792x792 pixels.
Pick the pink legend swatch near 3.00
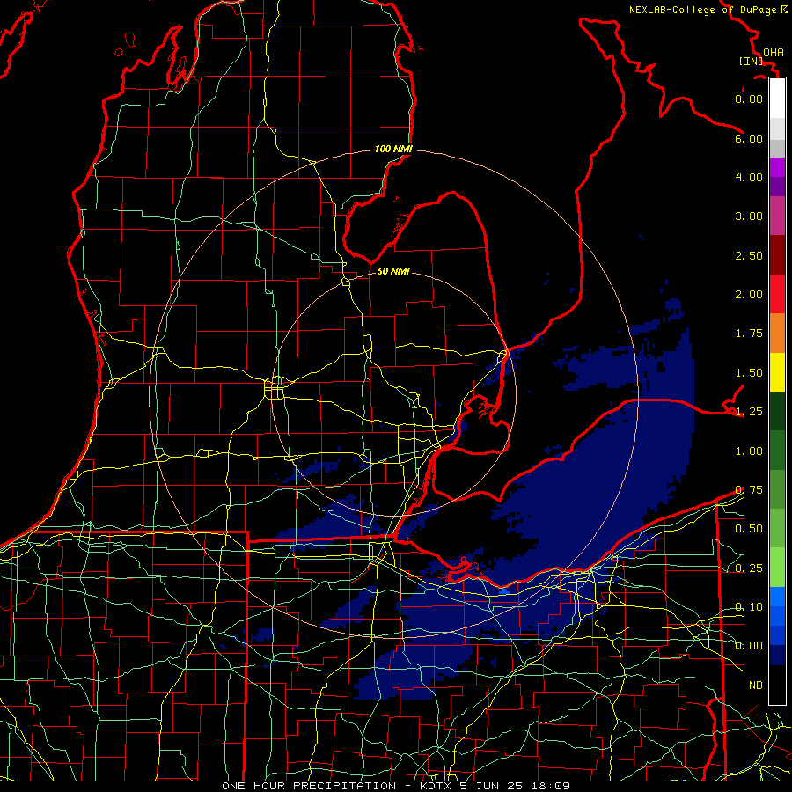[777, 216]
